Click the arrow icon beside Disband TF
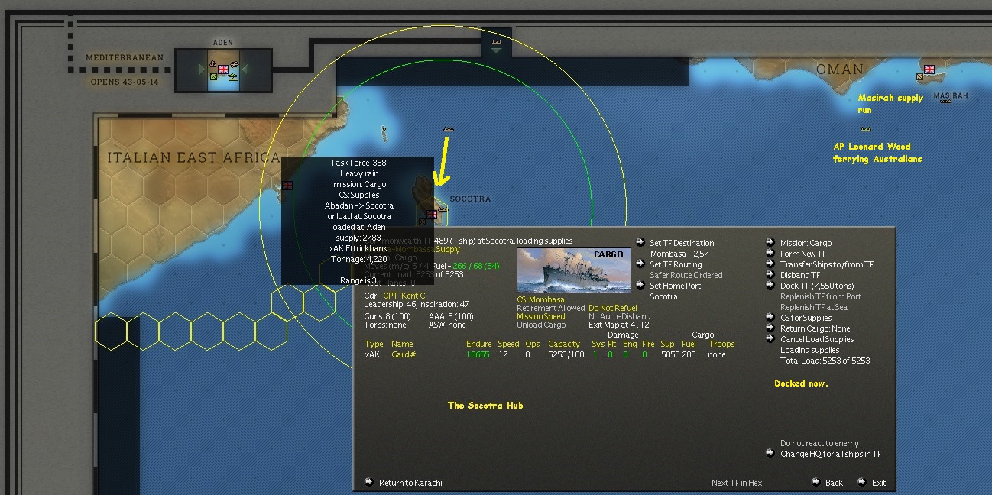Viewport: 992px width, 495px height. (x=770, y=274)
